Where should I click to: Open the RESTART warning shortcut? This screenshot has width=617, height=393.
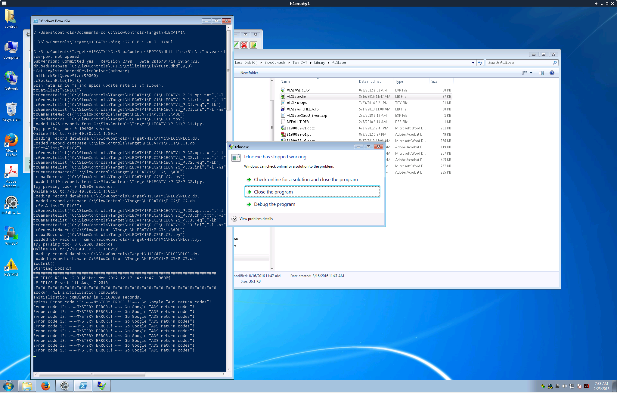point(11,267)
